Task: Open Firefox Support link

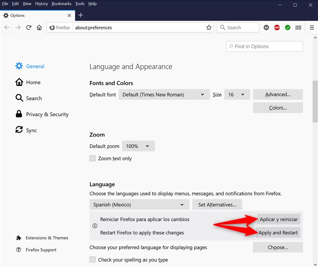Action: [41, 250]
